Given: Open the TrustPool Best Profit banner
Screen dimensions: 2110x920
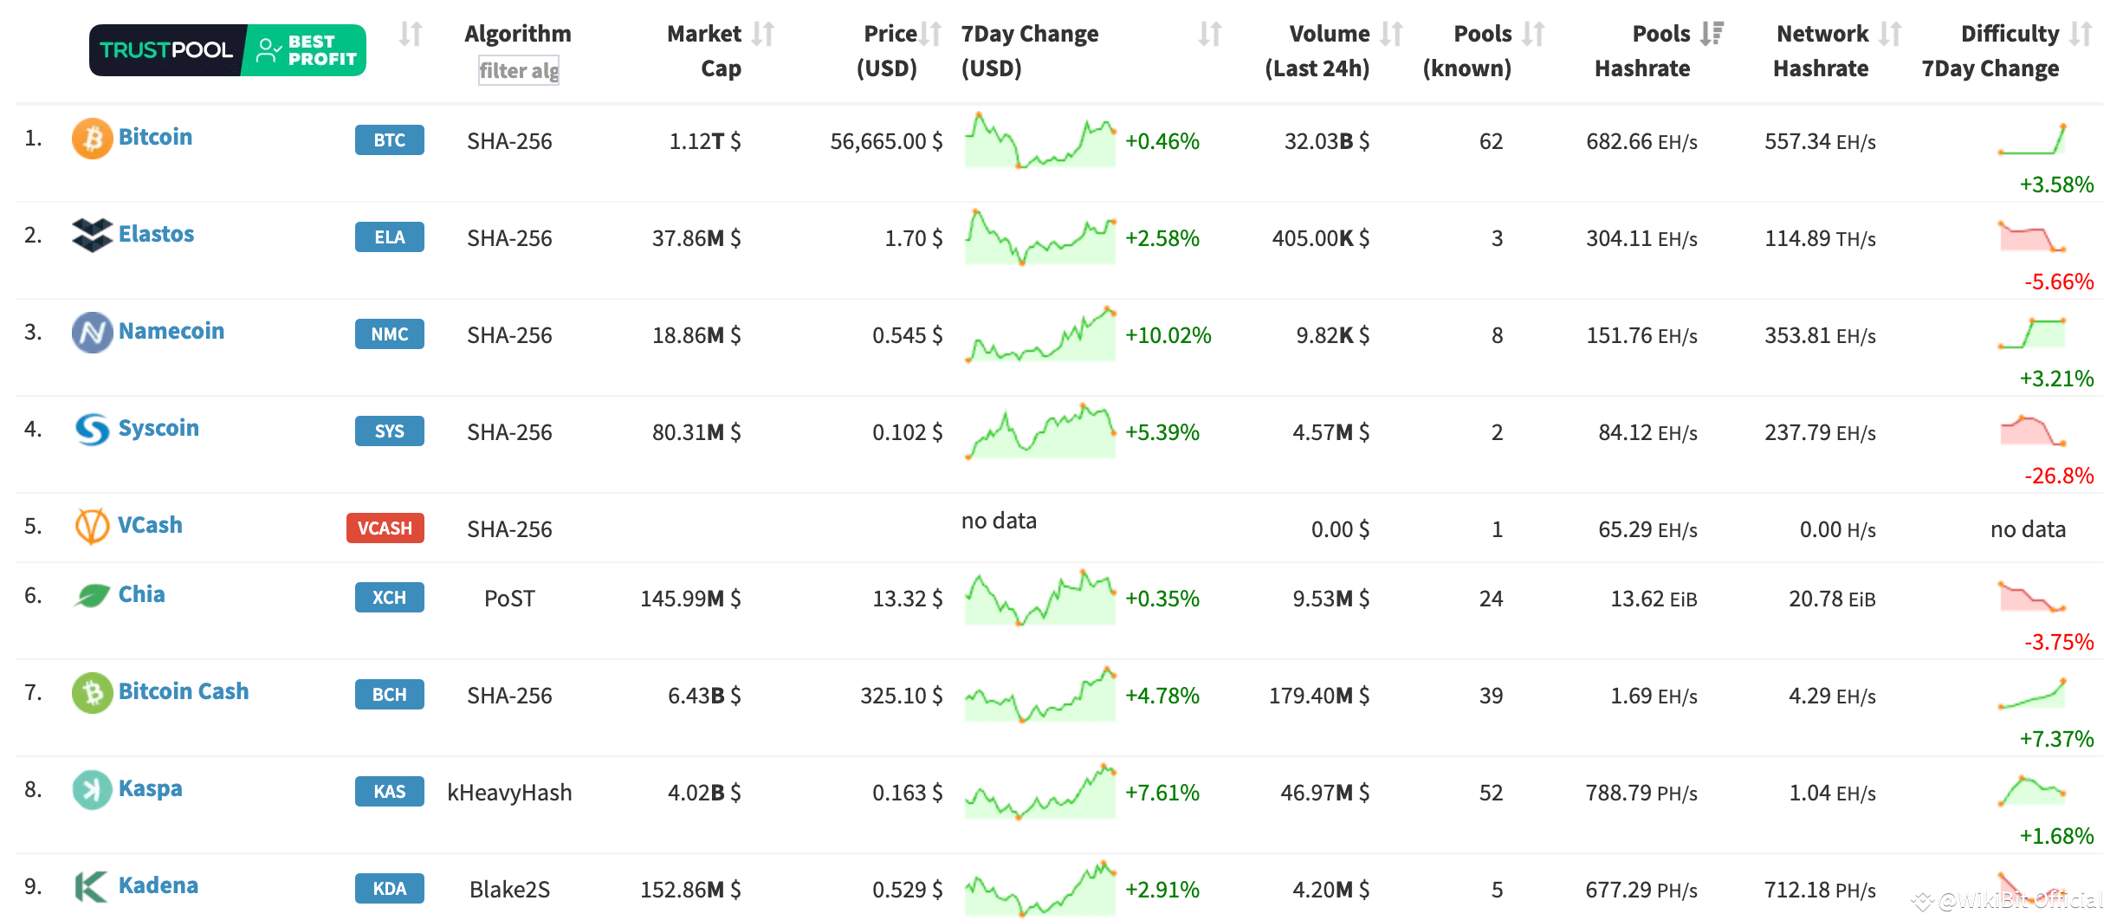Looking at the screenshot, I should 227,50.
